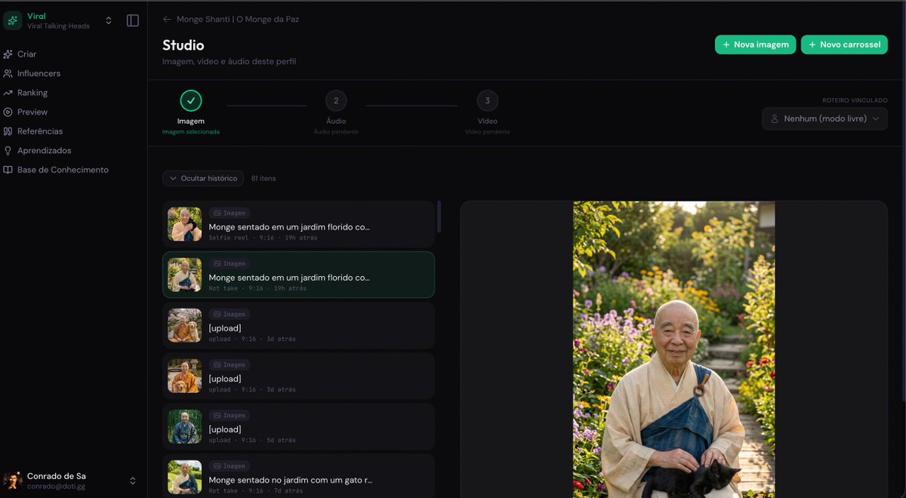Go back using the arrow before Monge Shanti
The width and height of the screenshot is (906, 498).
tap(167, 19)
